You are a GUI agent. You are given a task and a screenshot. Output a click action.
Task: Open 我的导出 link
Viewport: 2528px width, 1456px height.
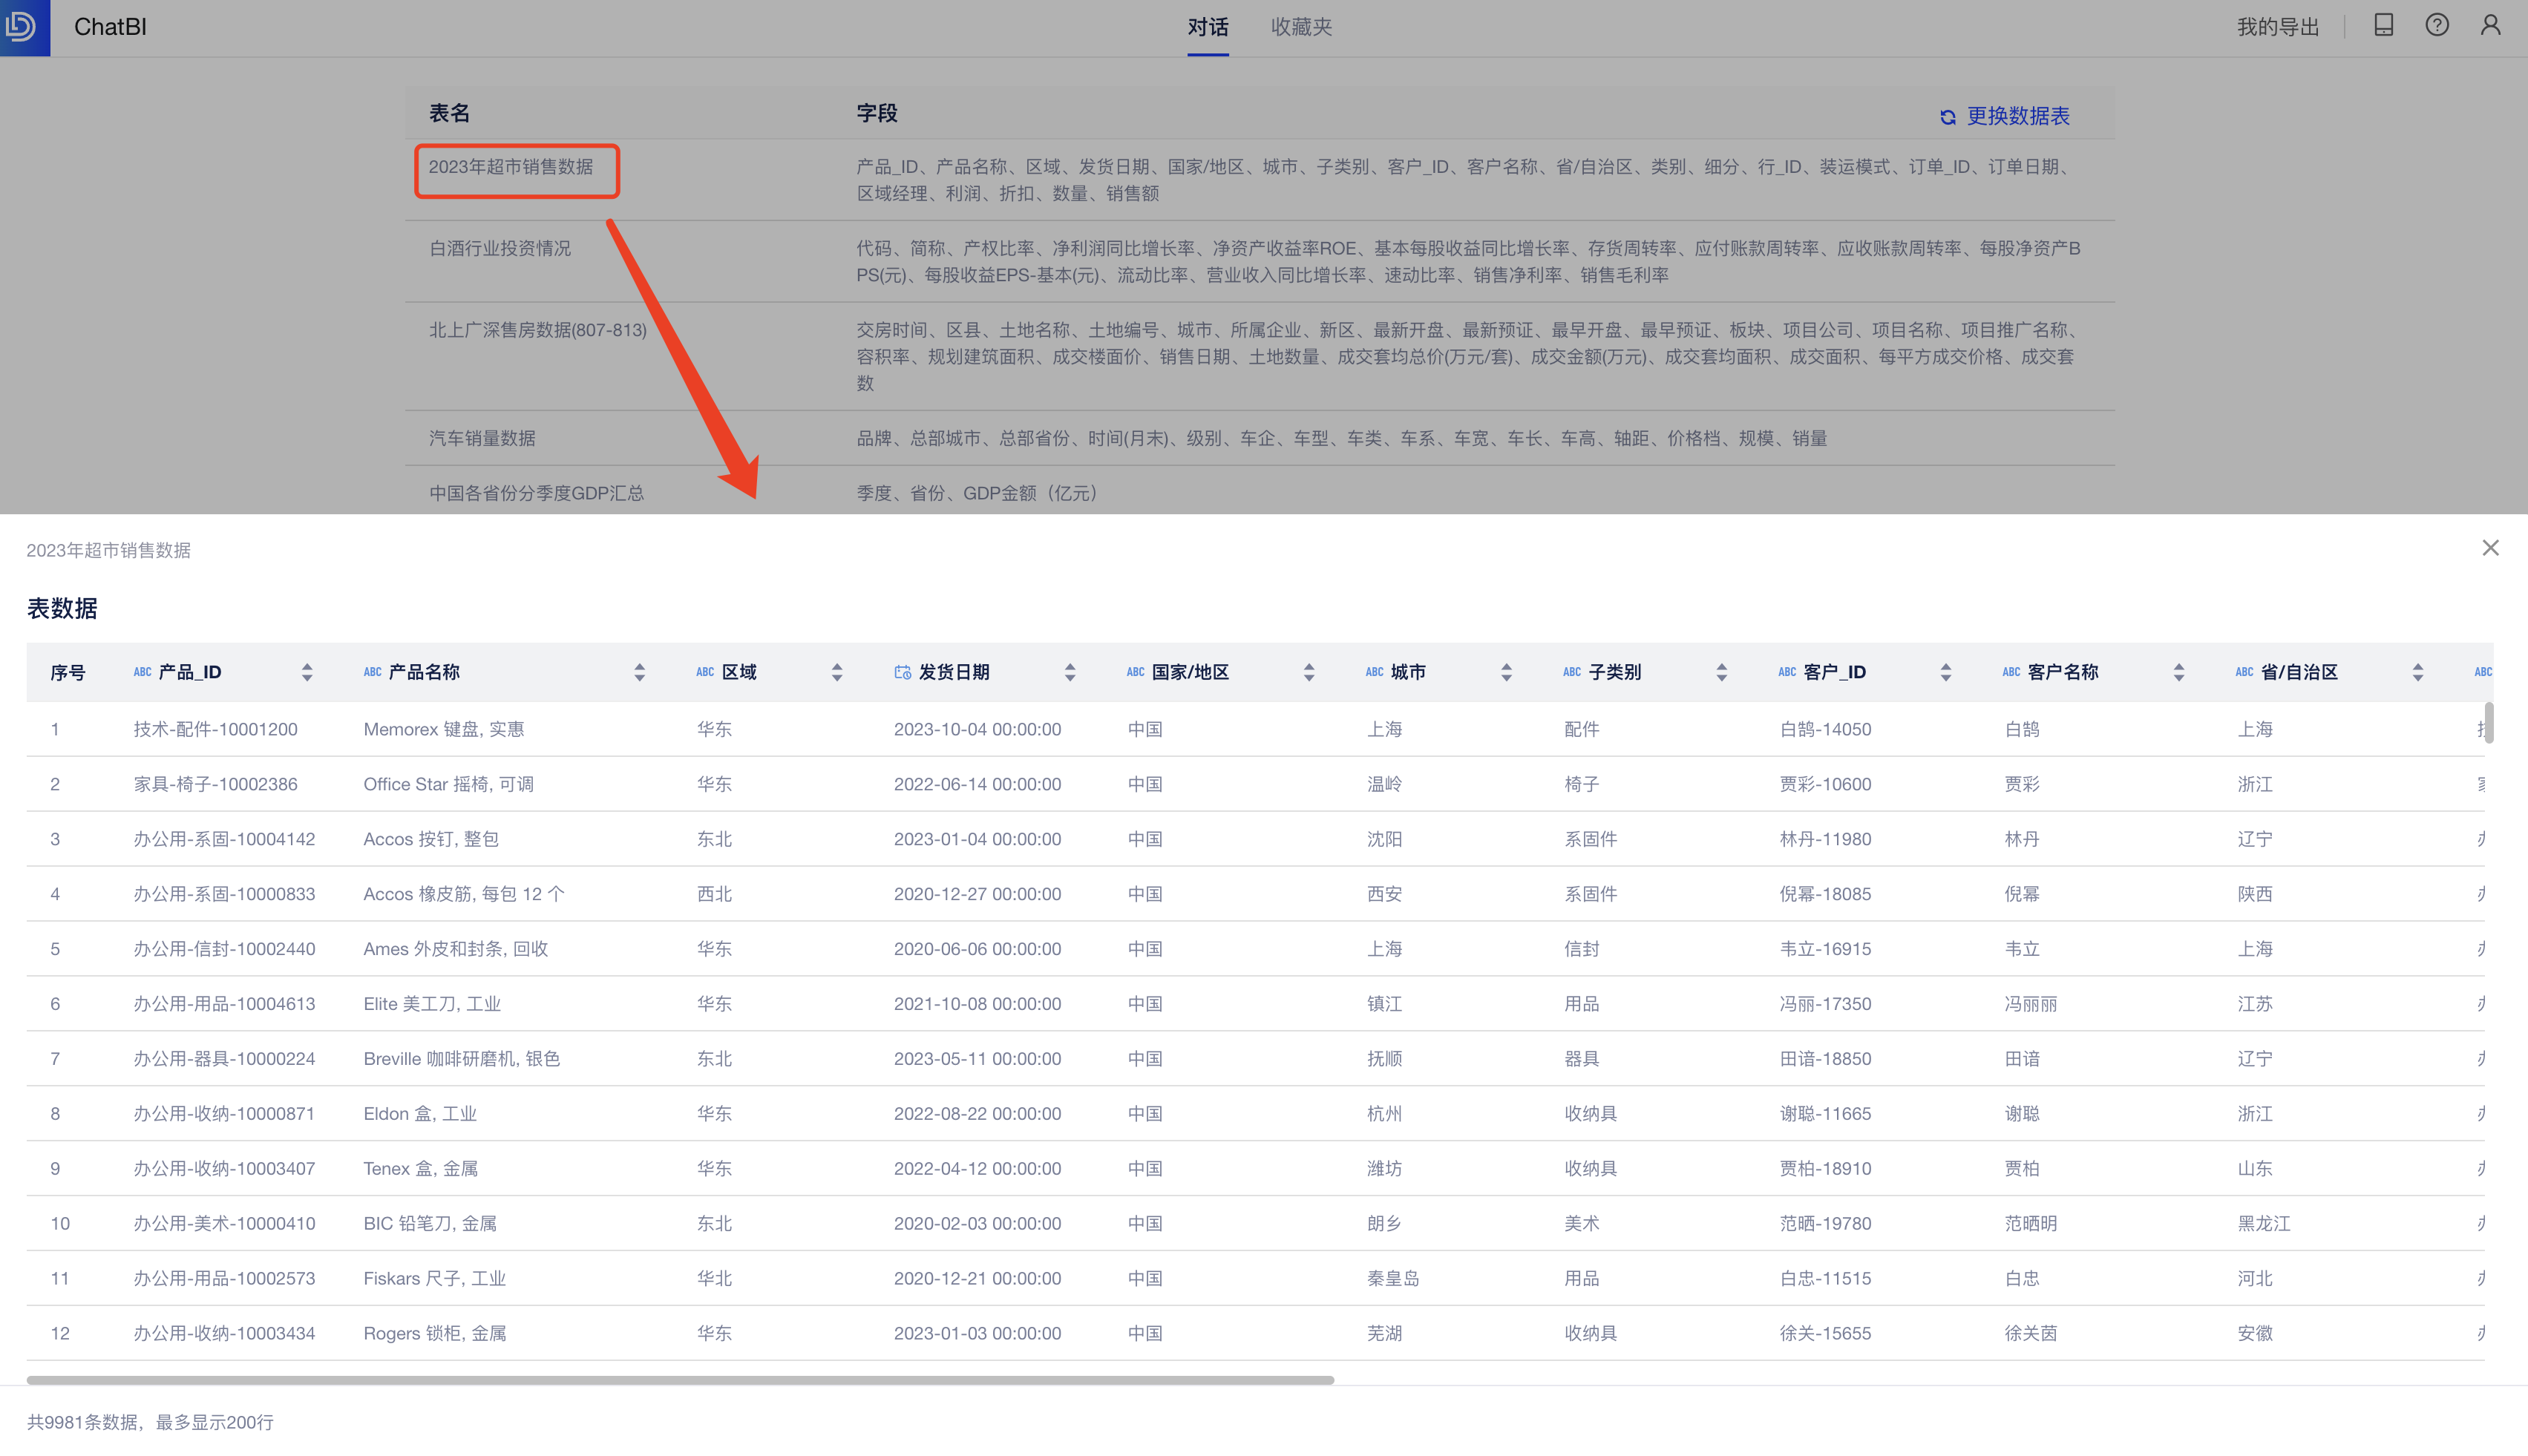coord(2277,27)
